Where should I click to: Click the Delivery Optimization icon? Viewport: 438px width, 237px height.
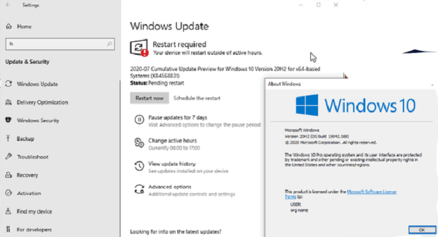pyautogui.click(x=9, y=102)
